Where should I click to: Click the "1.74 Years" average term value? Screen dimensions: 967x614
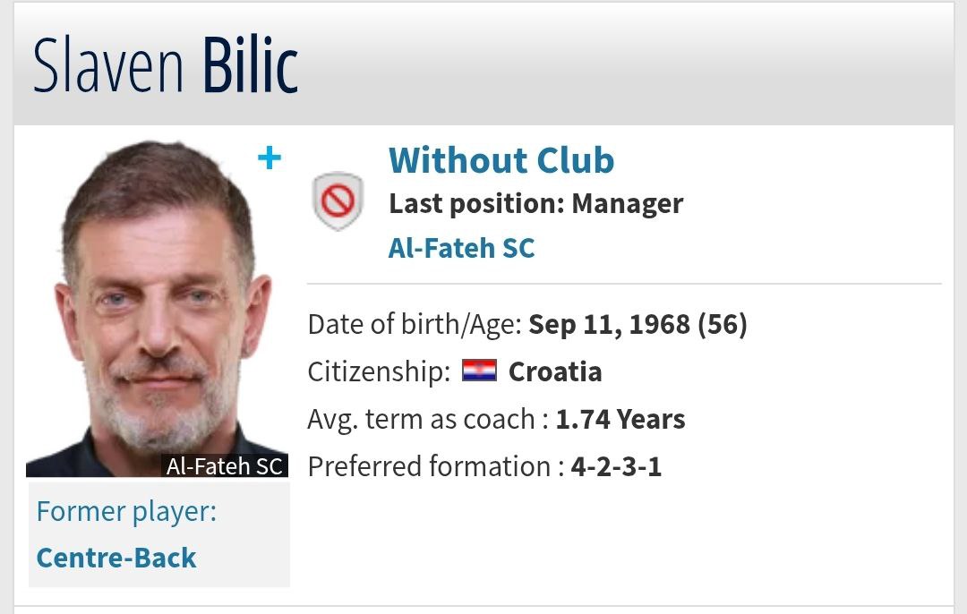coord(620,419)
